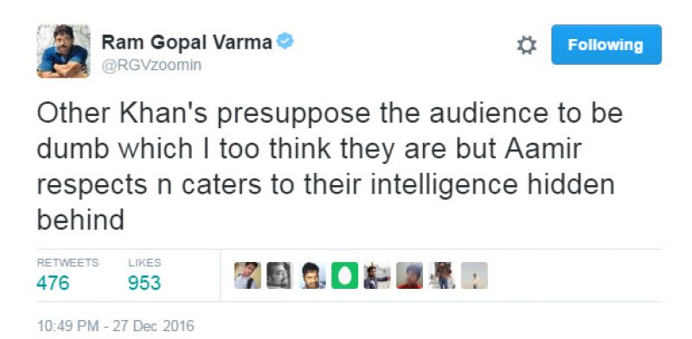Click the Ram Gopal Varma name link

pos(187,42)
